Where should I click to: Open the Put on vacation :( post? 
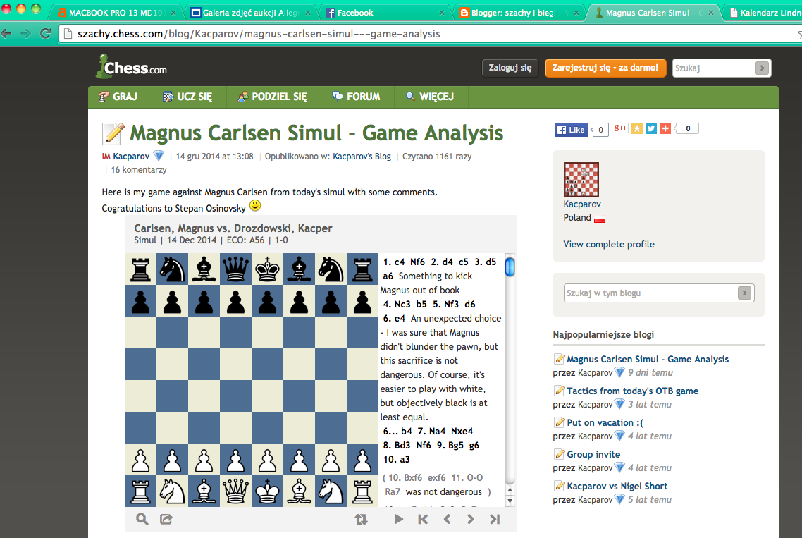(x=605, y=422)
